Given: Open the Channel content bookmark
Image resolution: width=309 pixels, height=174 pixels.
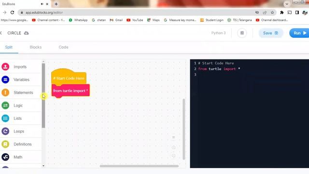Looking at the screenshot, I should pos(48,20).
